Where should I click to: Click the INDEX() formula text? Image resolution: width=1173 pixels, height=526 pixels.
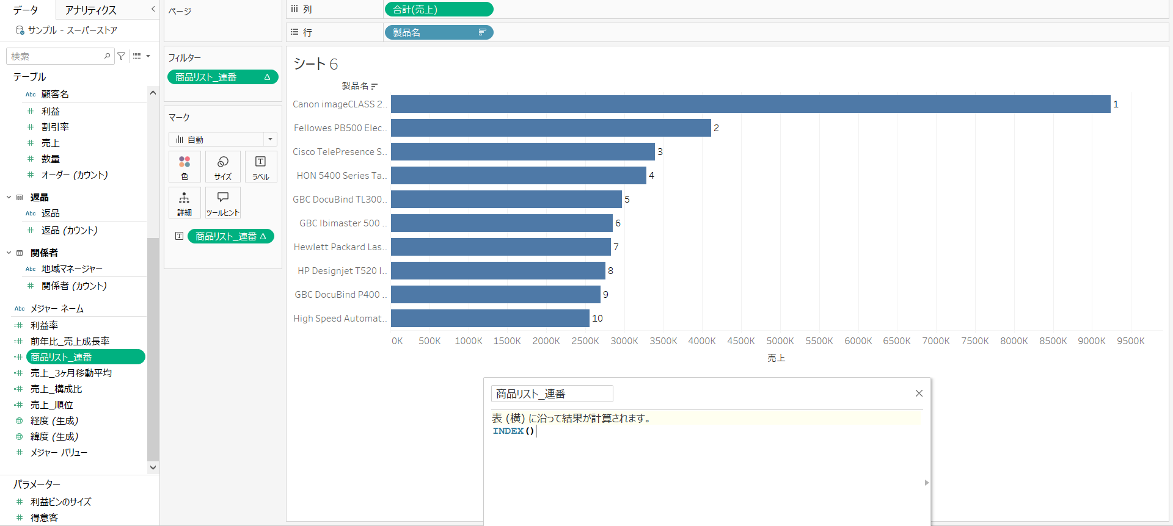pos(513,431)
